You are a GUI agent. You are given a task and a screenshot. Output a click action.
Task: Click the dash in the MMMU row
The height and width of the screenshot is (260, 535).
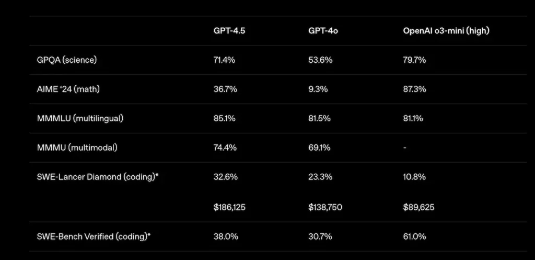pyautogui.click(x=405, y=149)
